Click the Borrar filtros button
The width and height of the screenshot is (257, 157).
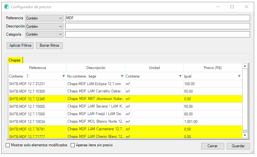tap(49, 46)
